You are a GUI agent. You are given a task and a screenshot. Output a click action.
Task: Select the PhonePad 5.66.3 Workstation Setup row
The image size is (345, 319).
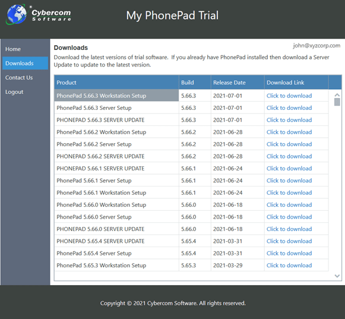click(x=191, y=96)
